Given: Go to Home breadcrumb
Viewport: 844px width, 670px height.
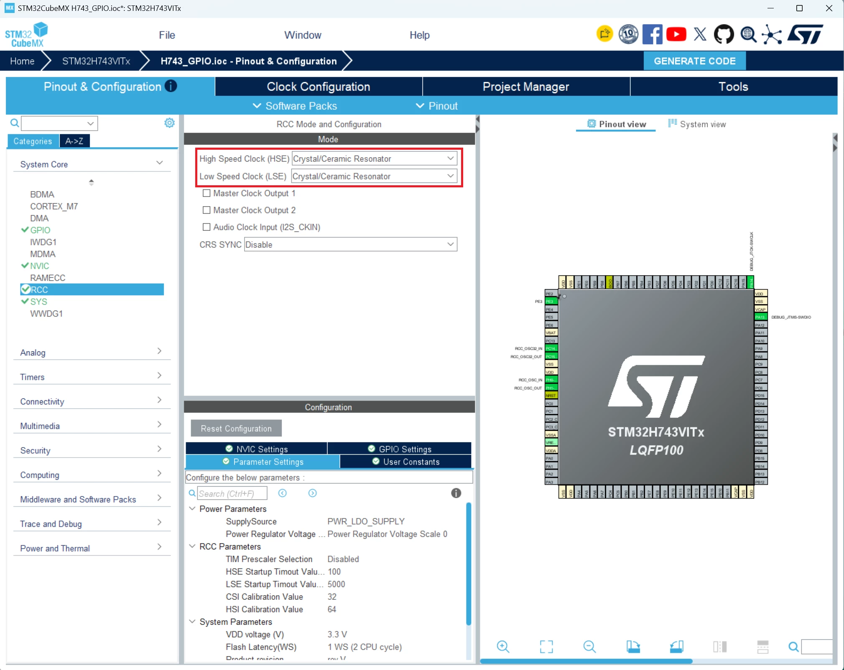Looking at the screenshot, I should pos(22,61).
